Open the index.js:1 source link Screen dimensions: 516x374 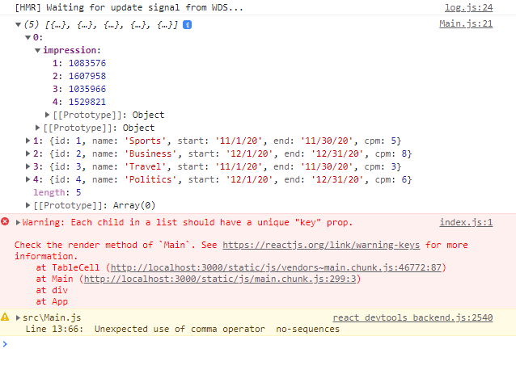tap(466, 222)
